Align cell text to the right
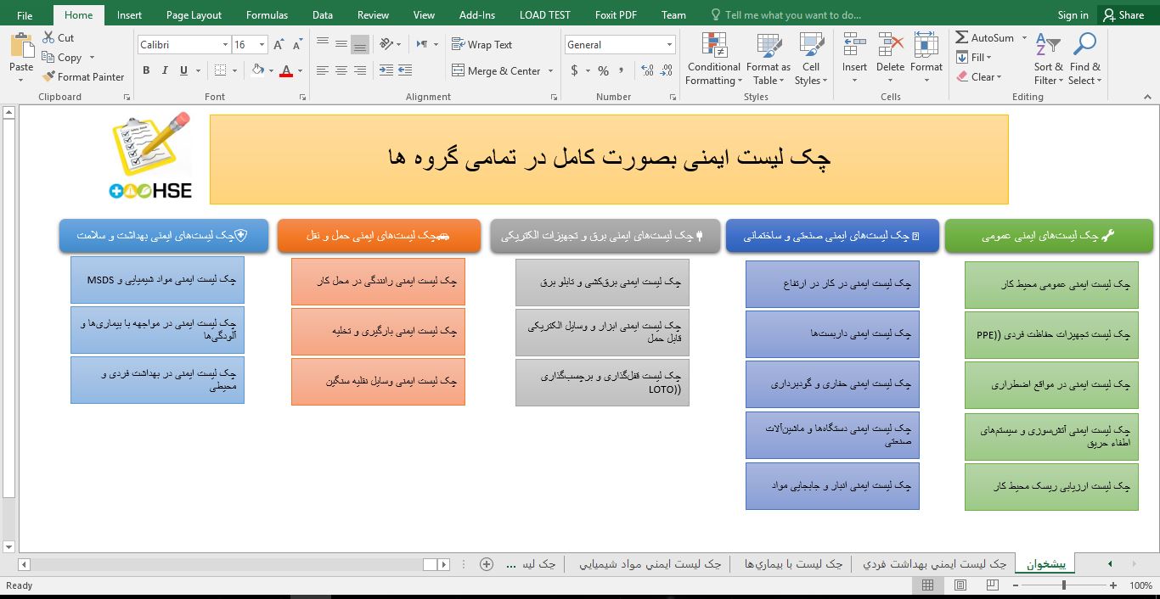1160x599 pixels. click(360, 70)
